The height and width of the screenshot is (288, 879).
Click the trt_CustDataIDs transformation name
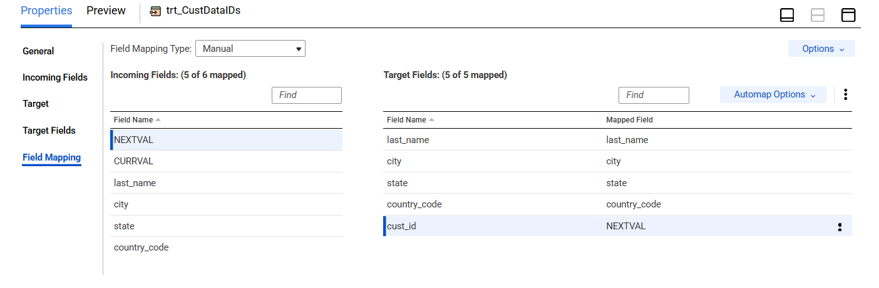[203, 11]
